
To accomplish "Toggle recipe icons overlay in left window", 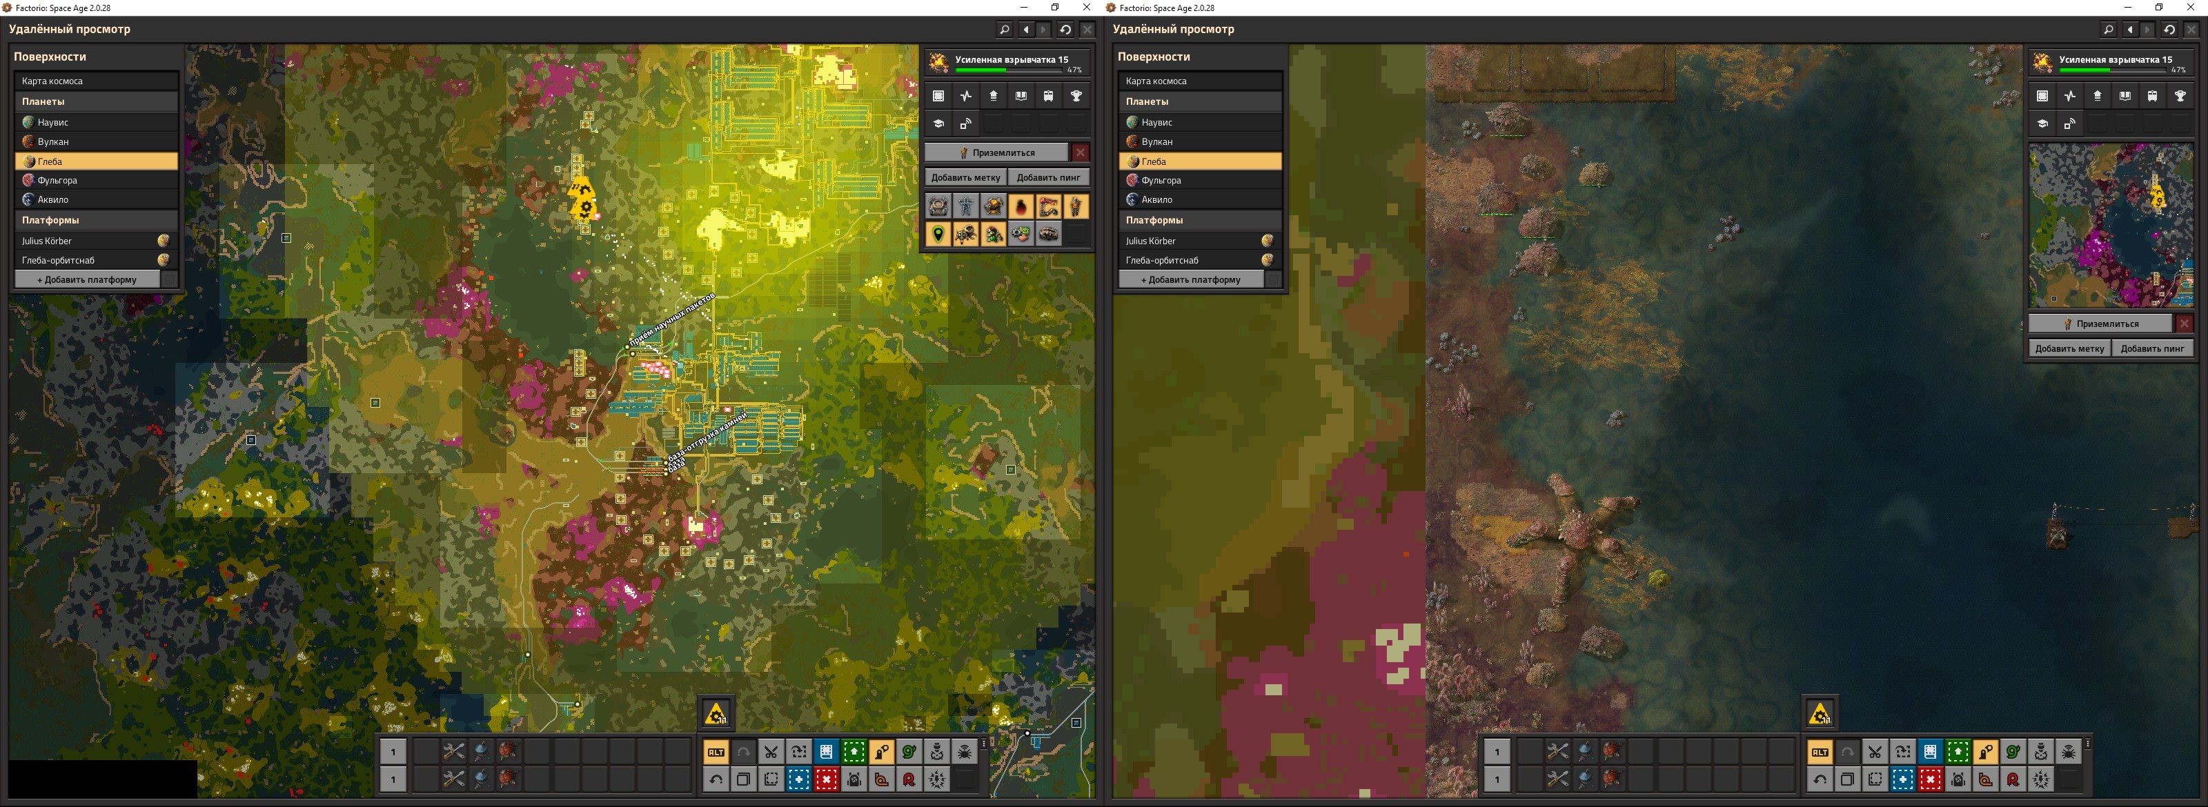I will pos(1021,234).
